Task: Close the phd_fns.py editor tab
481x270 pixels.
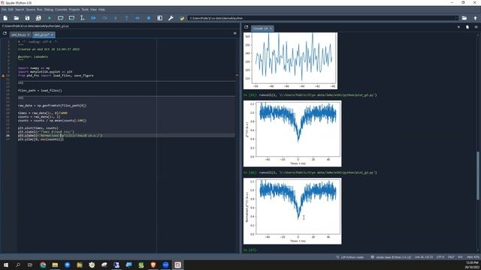Action: 29,34
